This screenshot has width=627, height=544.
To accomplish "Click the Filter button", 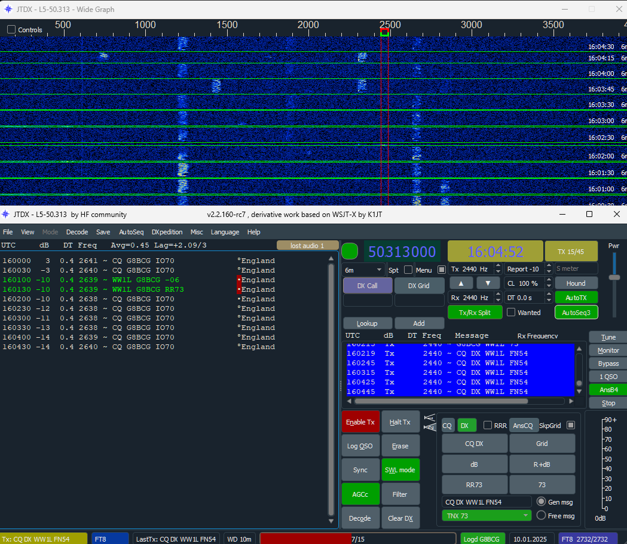I will pyautogui.click(x=400, y=494).
